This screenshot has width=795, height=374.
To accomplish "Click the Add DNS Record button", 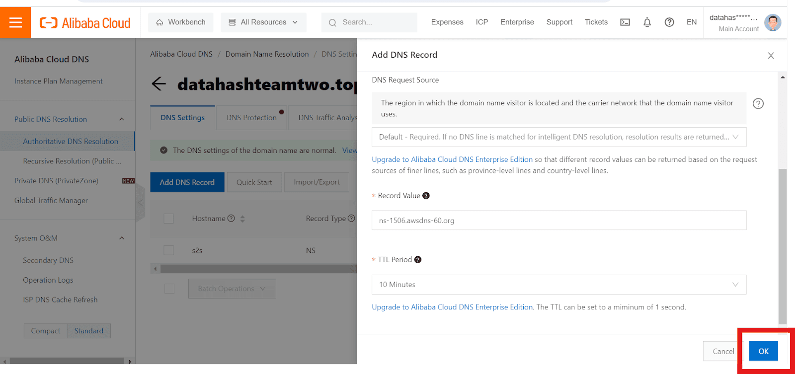I will tap(187, 182).
